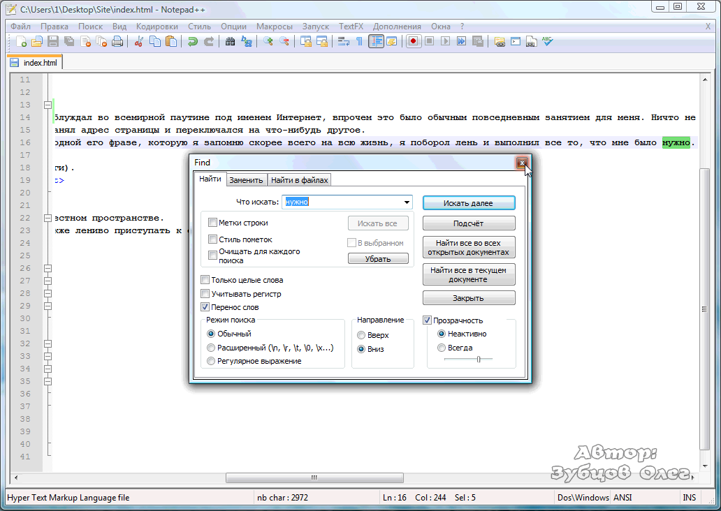The width and height of the screenshot is (721, 511).
Task: Click the Open file folder icon
Action: coord(37,42)
